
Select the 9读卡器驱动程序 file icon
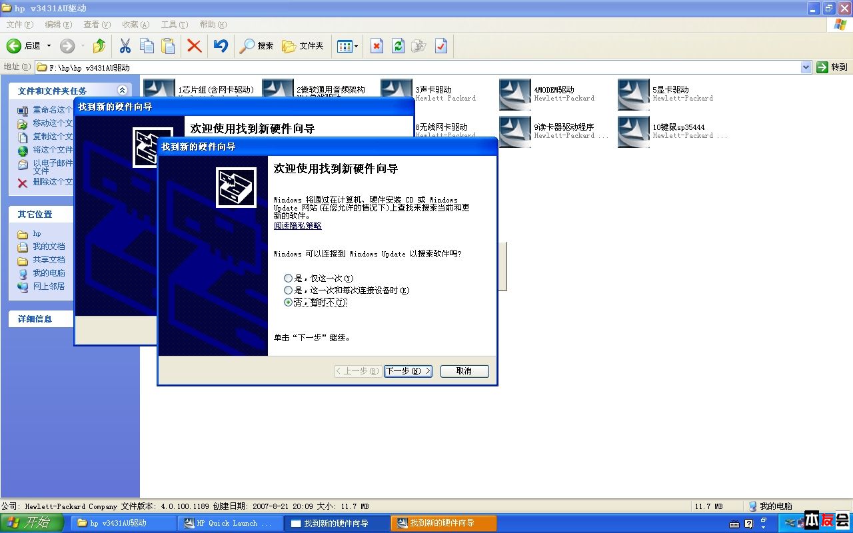pyautogui.click(x=515, y=131)
